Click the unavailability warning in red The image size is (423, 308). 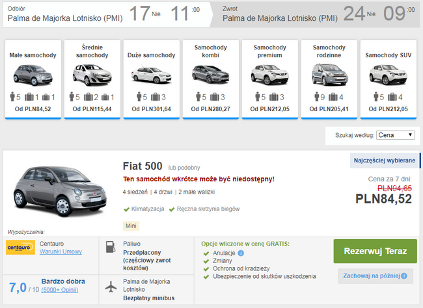click(x=198, y=179)
